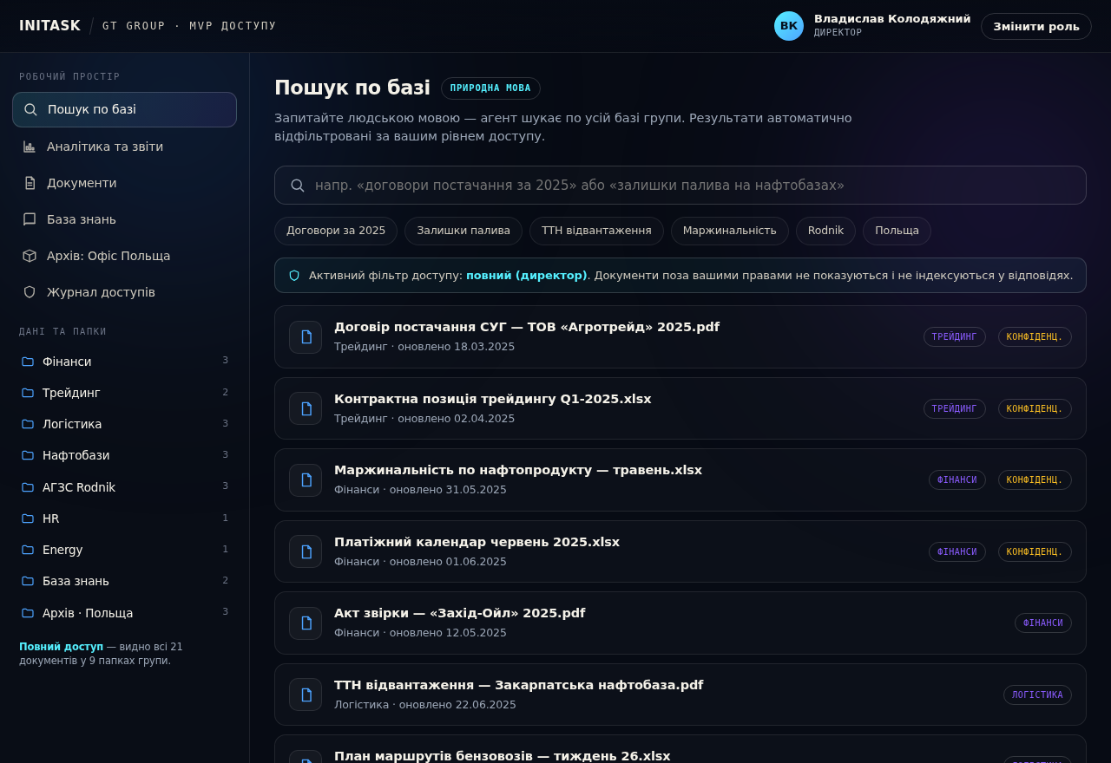Select the ТТН відвантаження suggestion chip

(596, 231)
